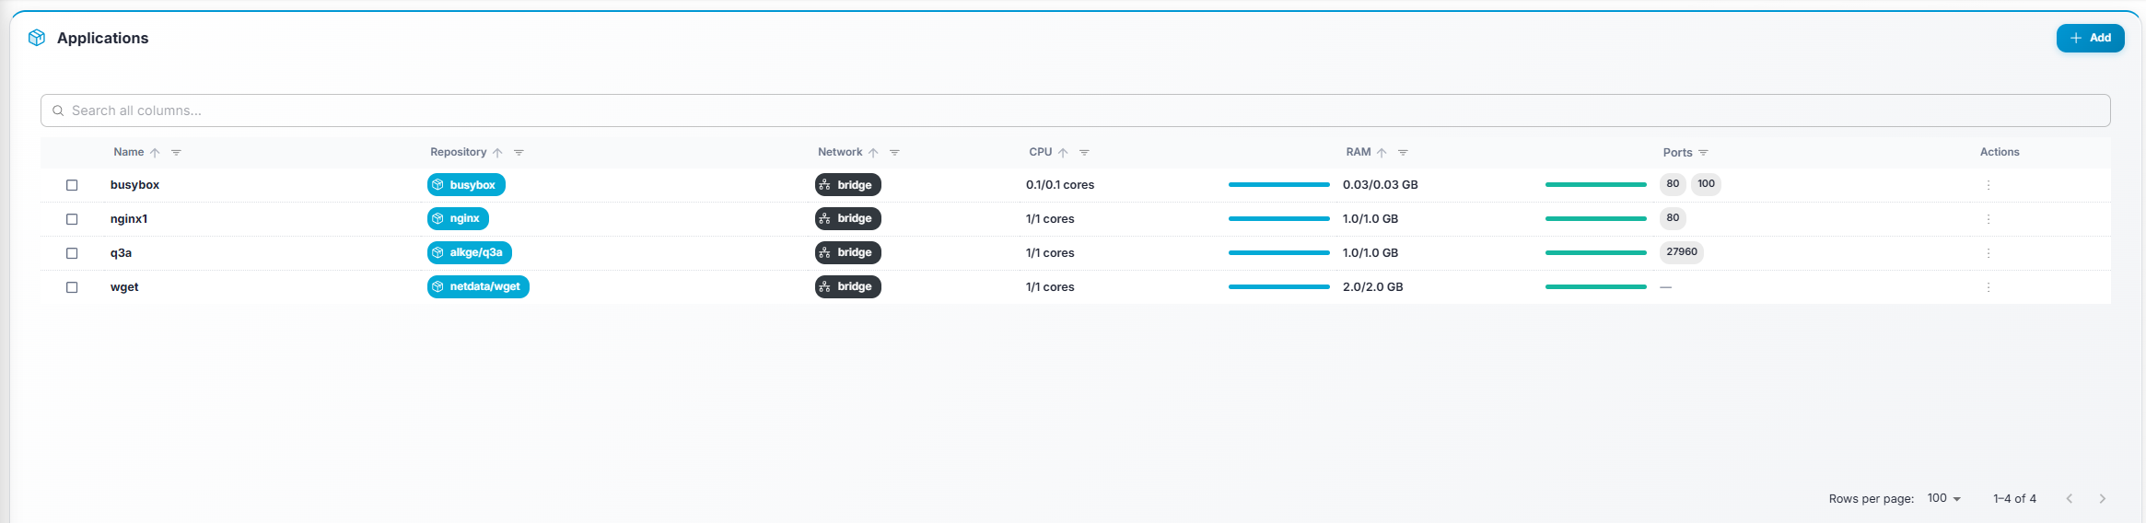2146x523 pixels.
Task: Click port 80 chip for nginx1
Action: coord(1673,218)
